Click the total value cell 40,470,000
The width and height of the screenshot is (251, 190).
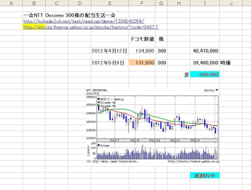click(205, 51)
